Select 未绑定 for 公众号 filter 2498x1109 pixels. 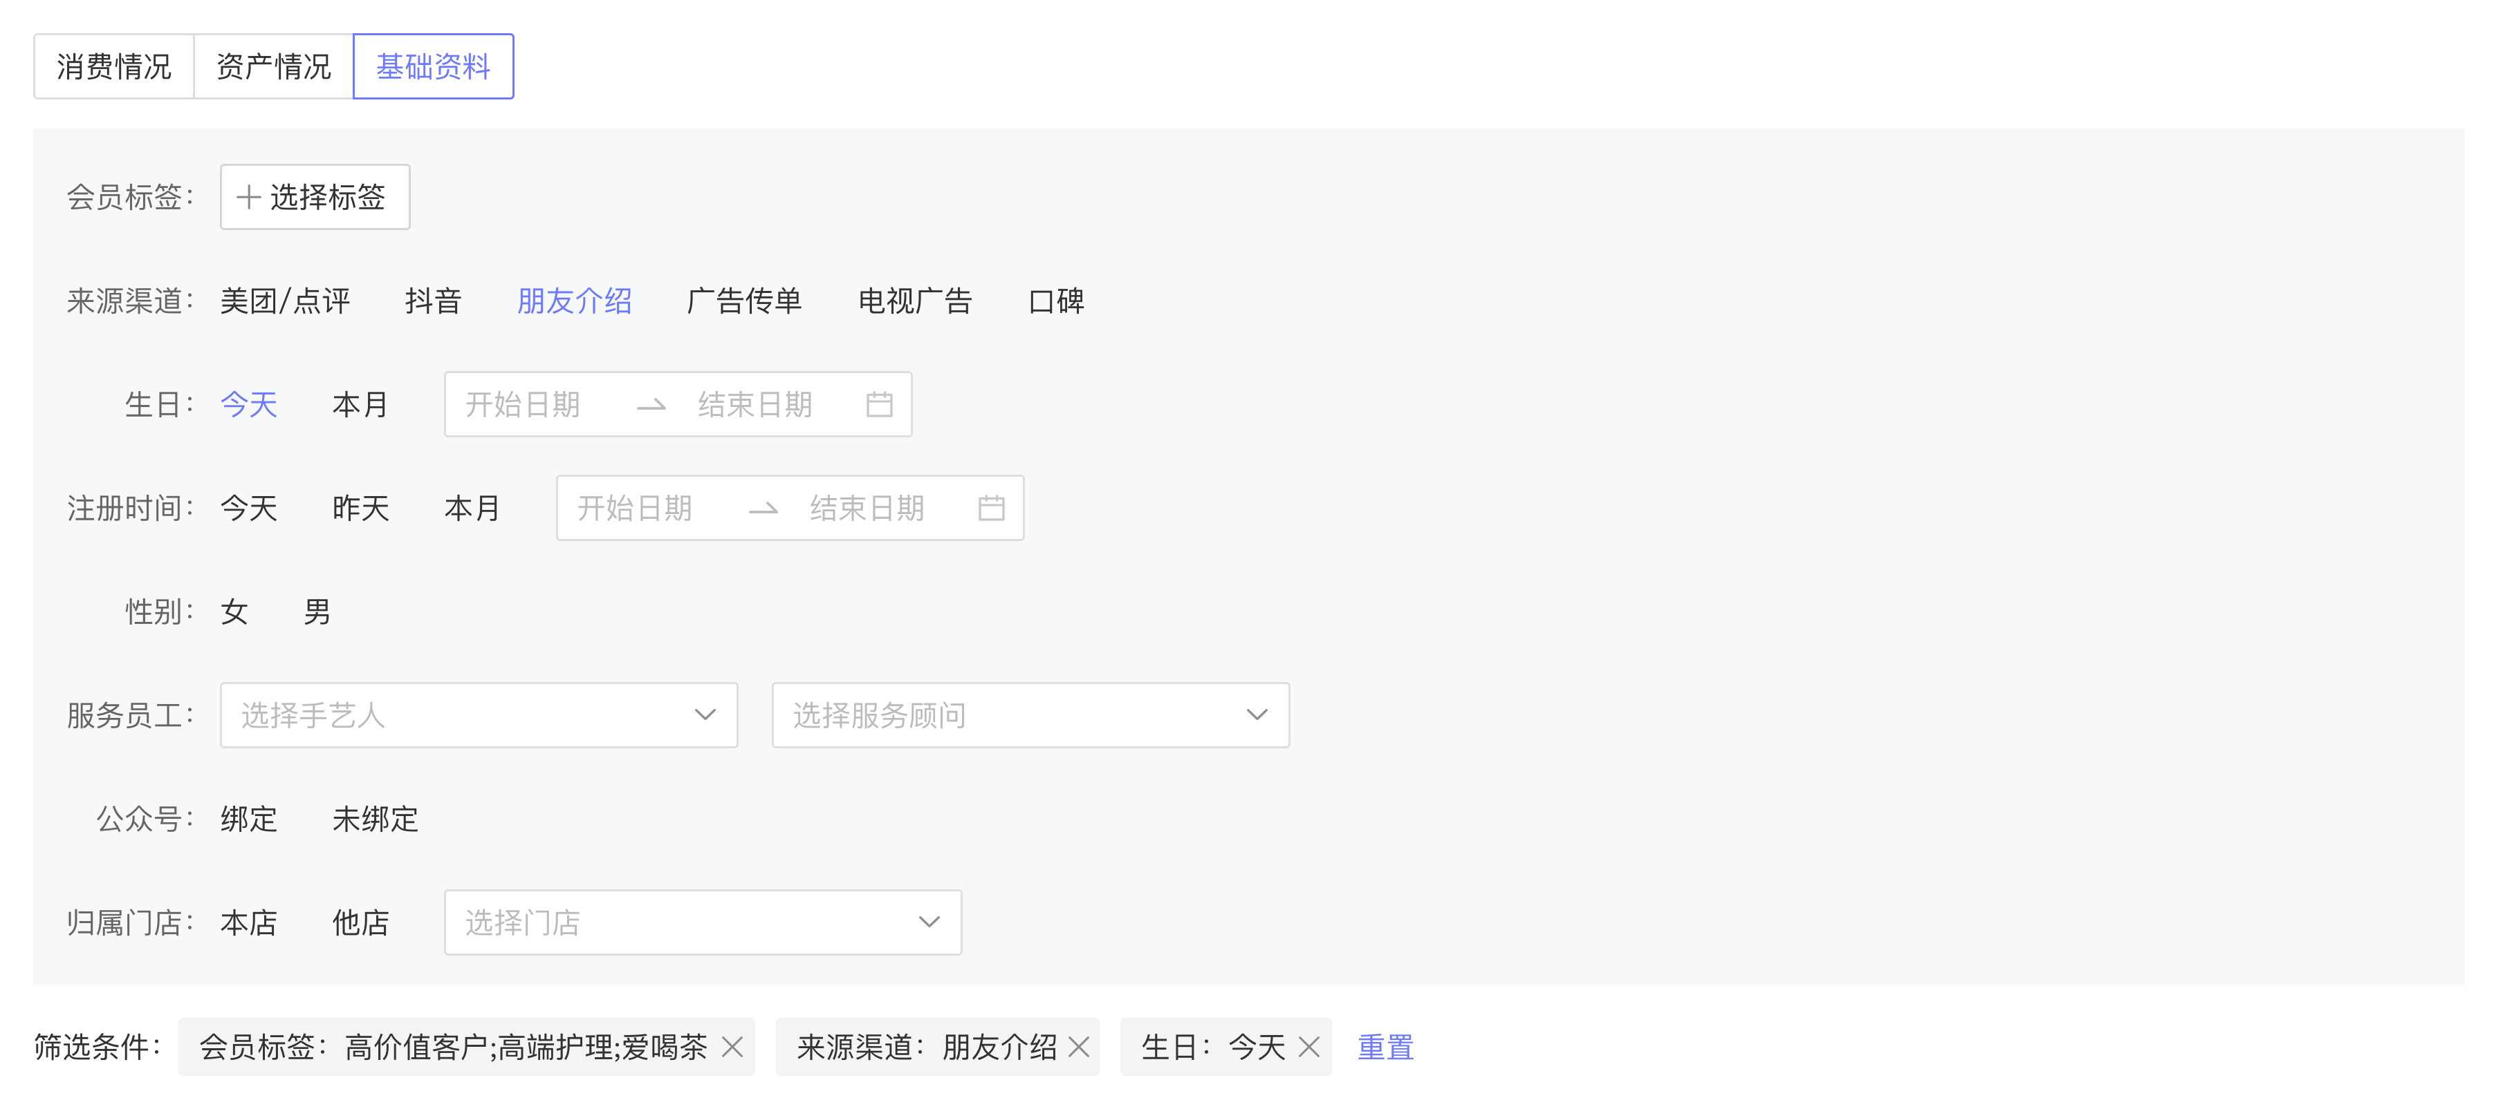(x=374, y=819)
